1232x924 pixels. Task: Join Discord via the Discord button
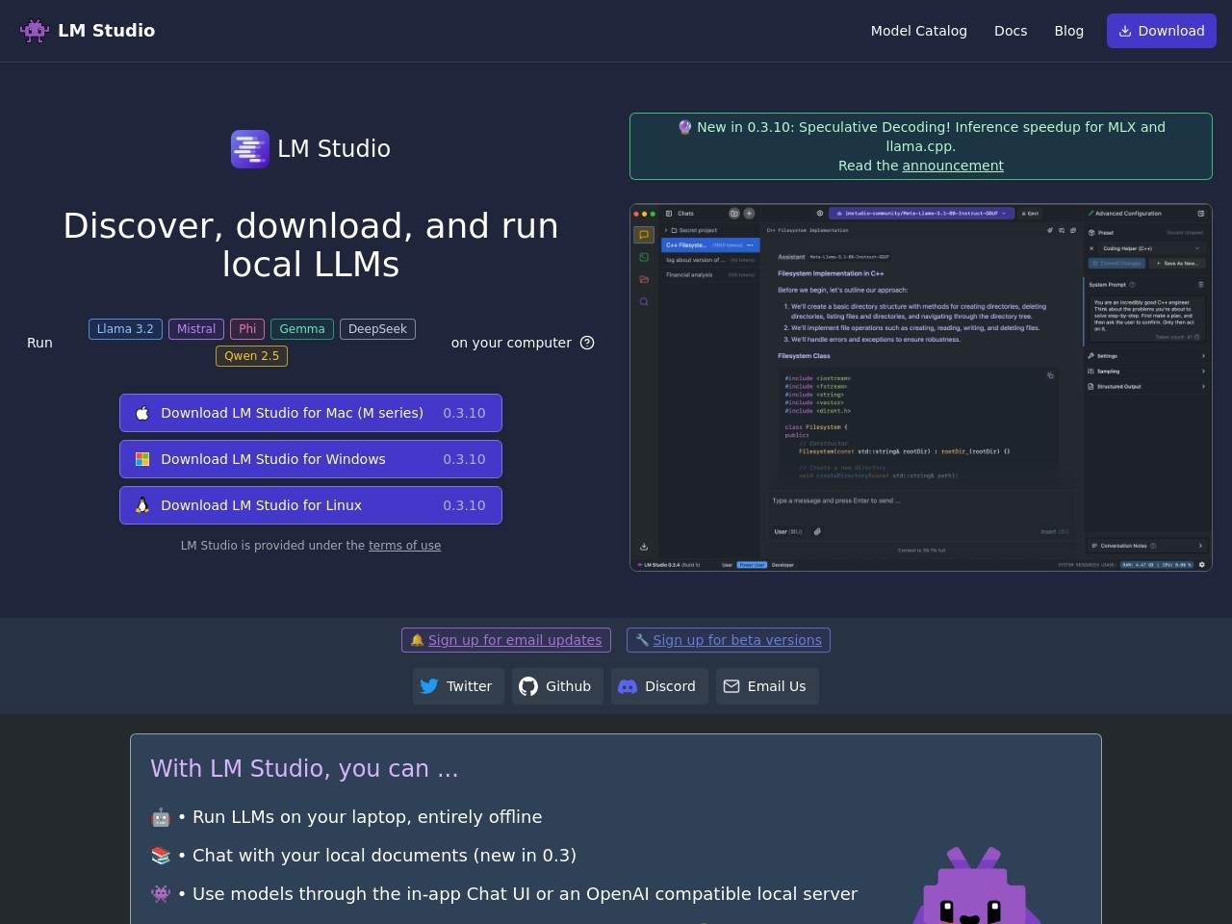659,686
